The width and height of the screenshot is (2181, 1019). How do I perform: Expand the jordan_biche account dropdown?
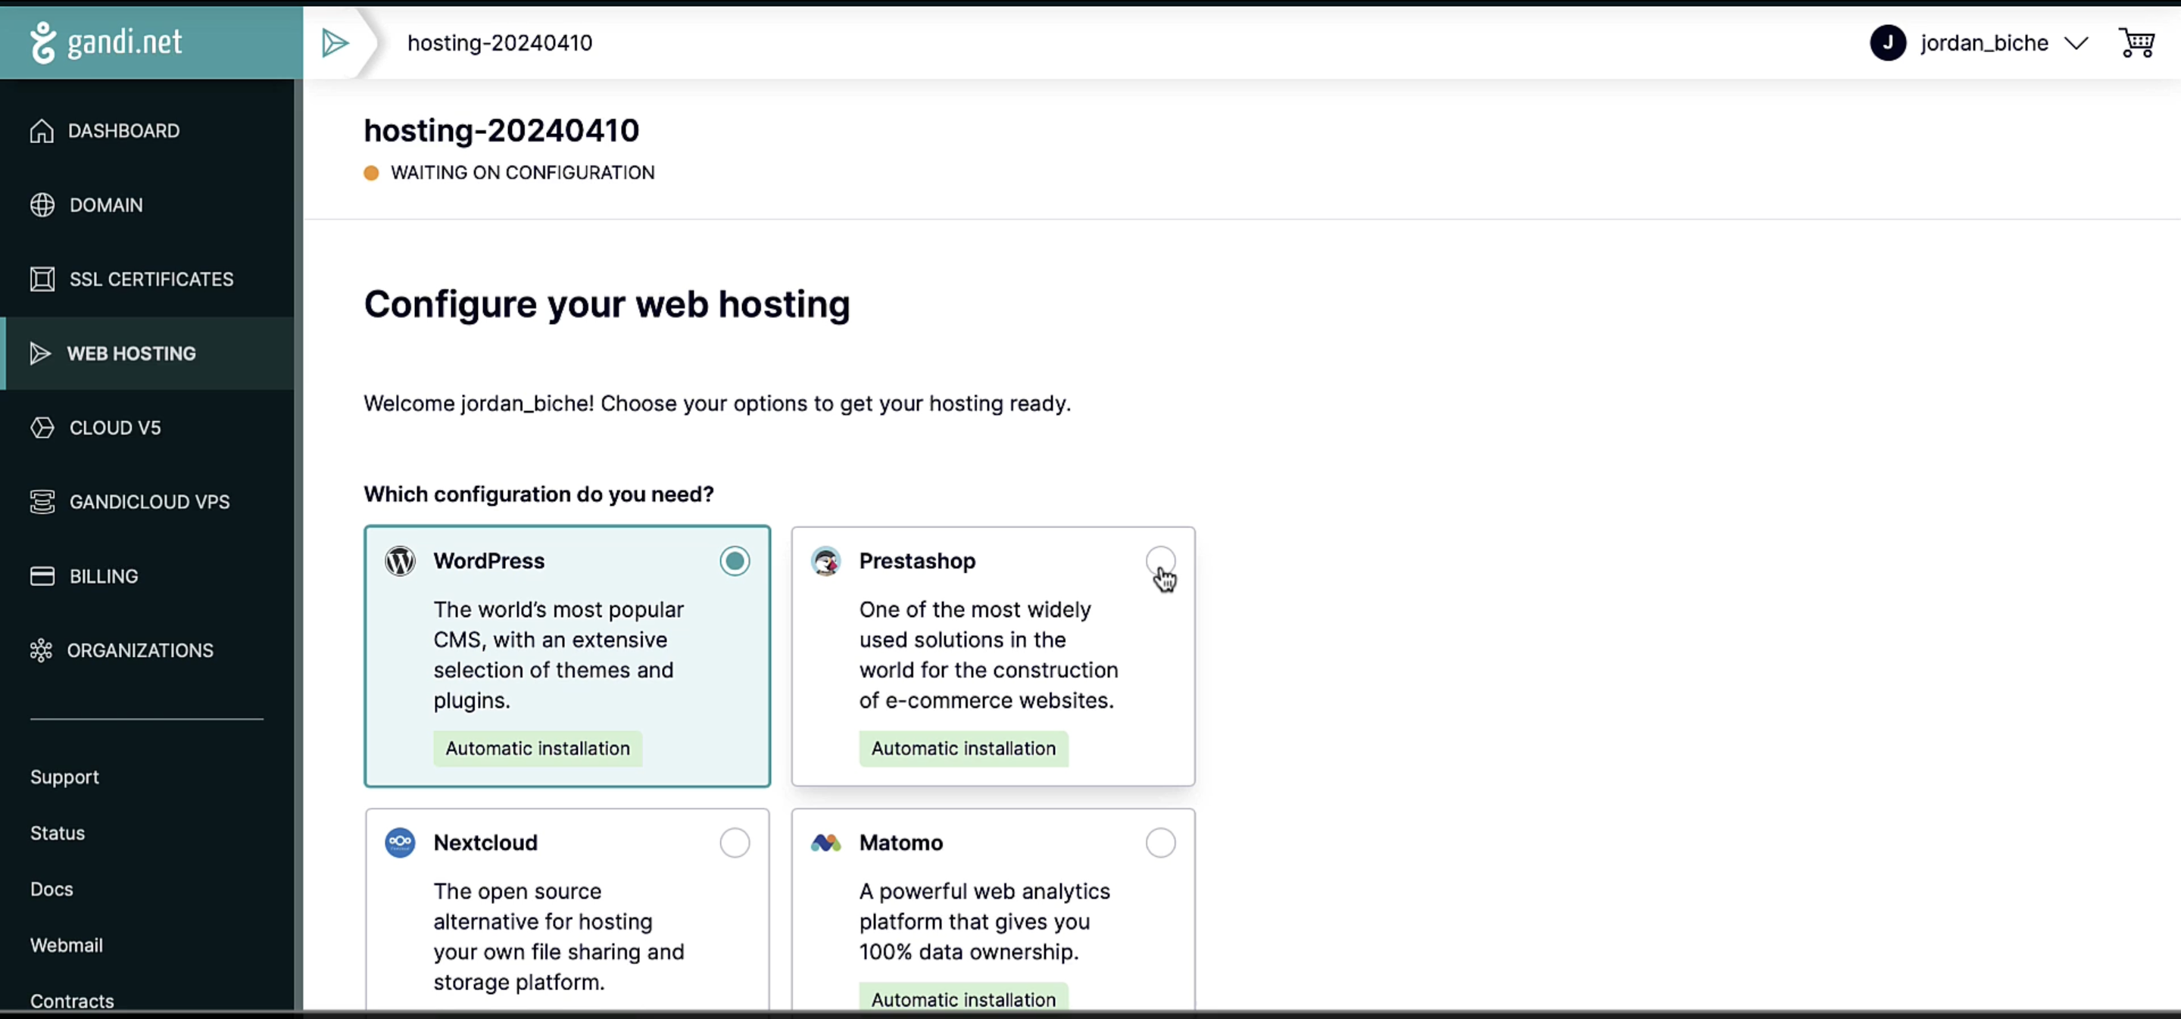[2076, 43]
